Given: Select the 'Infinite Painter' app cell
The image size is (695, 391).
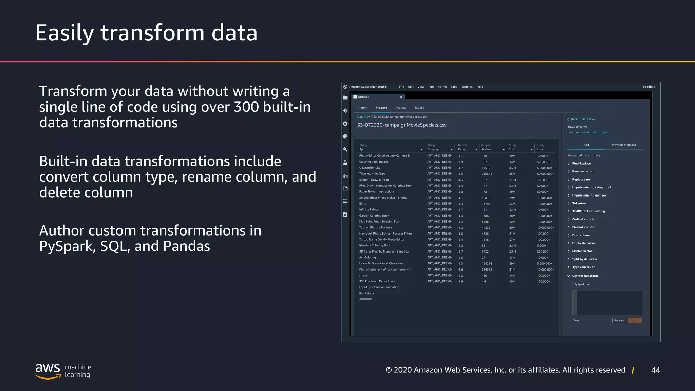Looking at the screenshot, I should point(369,210).
